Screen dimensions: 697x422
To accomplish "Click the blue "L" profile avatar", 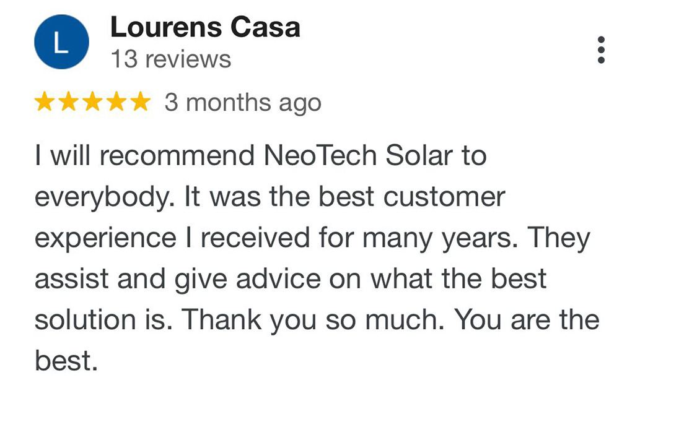I will pos(61,41).
